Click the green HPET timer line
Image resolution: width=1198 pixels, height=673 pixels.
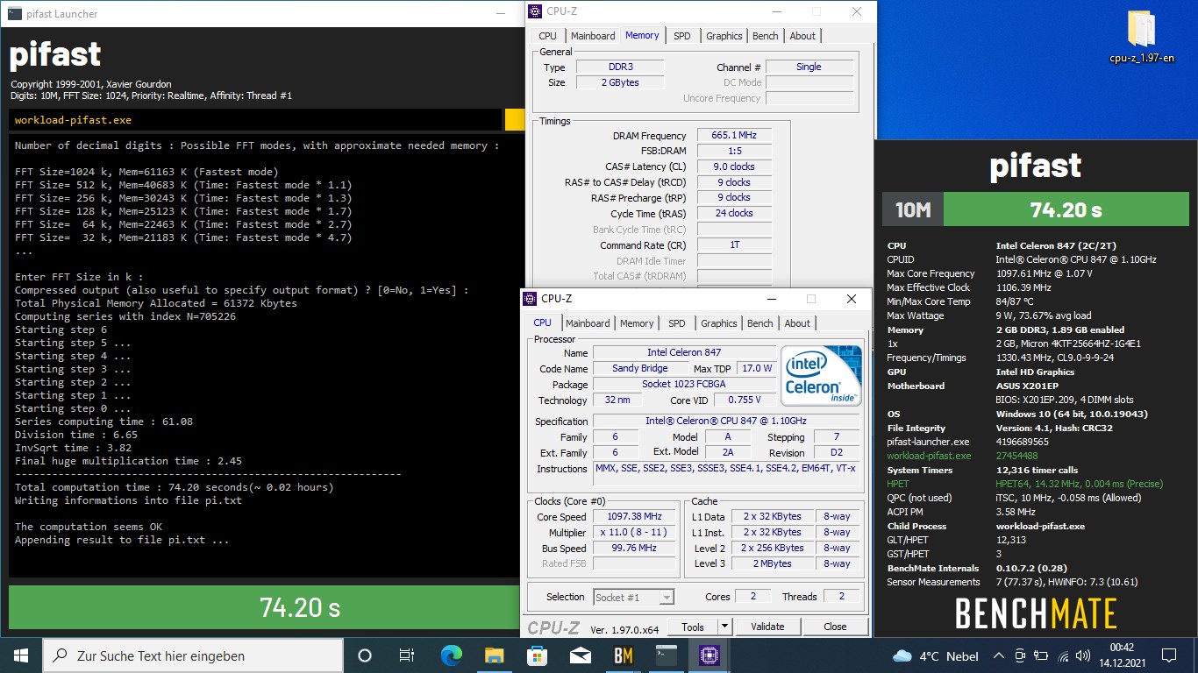coord(1024,484)
